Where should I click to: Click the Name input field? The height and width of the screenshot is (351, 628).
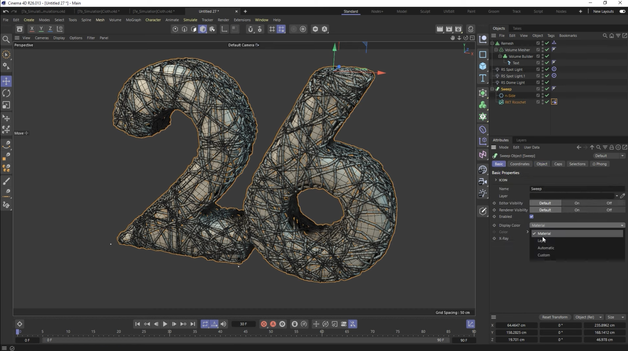(x=576, y=189)
